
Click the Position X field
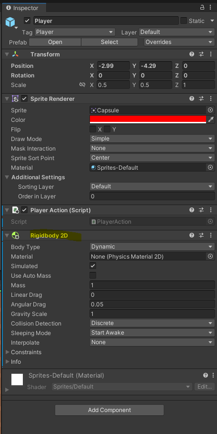(113, 66)
